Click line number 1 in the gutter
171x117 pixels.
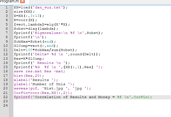coord(6,7)
